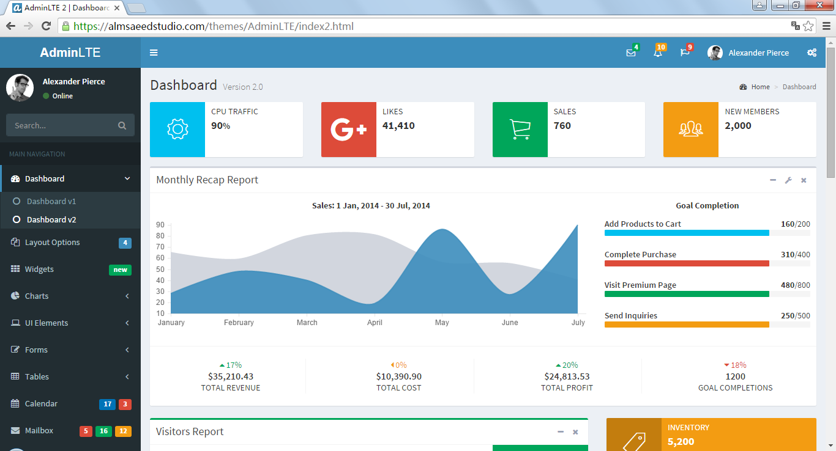Open the notifications bell icon
836x451 pixels.
pos(658,53)
